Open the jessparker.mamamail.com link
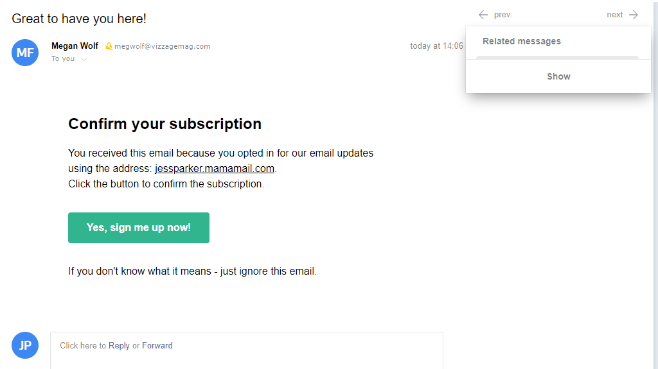Image resolution: width=658 pixels, height=369 pixels. tap(215, 169)
